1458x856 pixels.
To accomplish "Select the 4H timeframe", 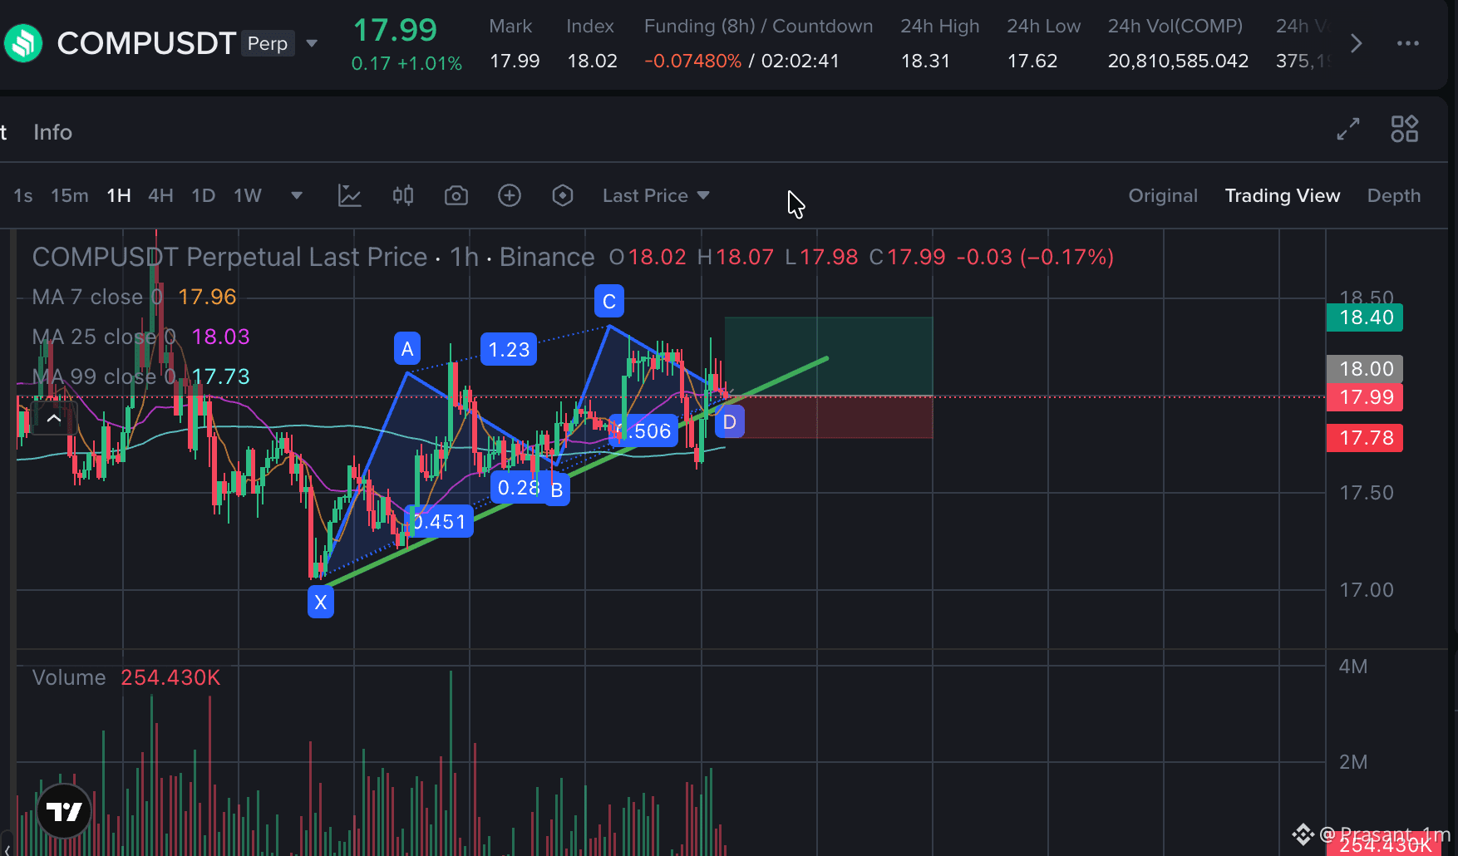I will [160, 196].
